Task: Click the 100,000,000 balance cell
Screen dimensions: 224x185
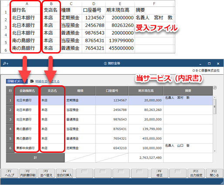Action: [x=146, y=148]
